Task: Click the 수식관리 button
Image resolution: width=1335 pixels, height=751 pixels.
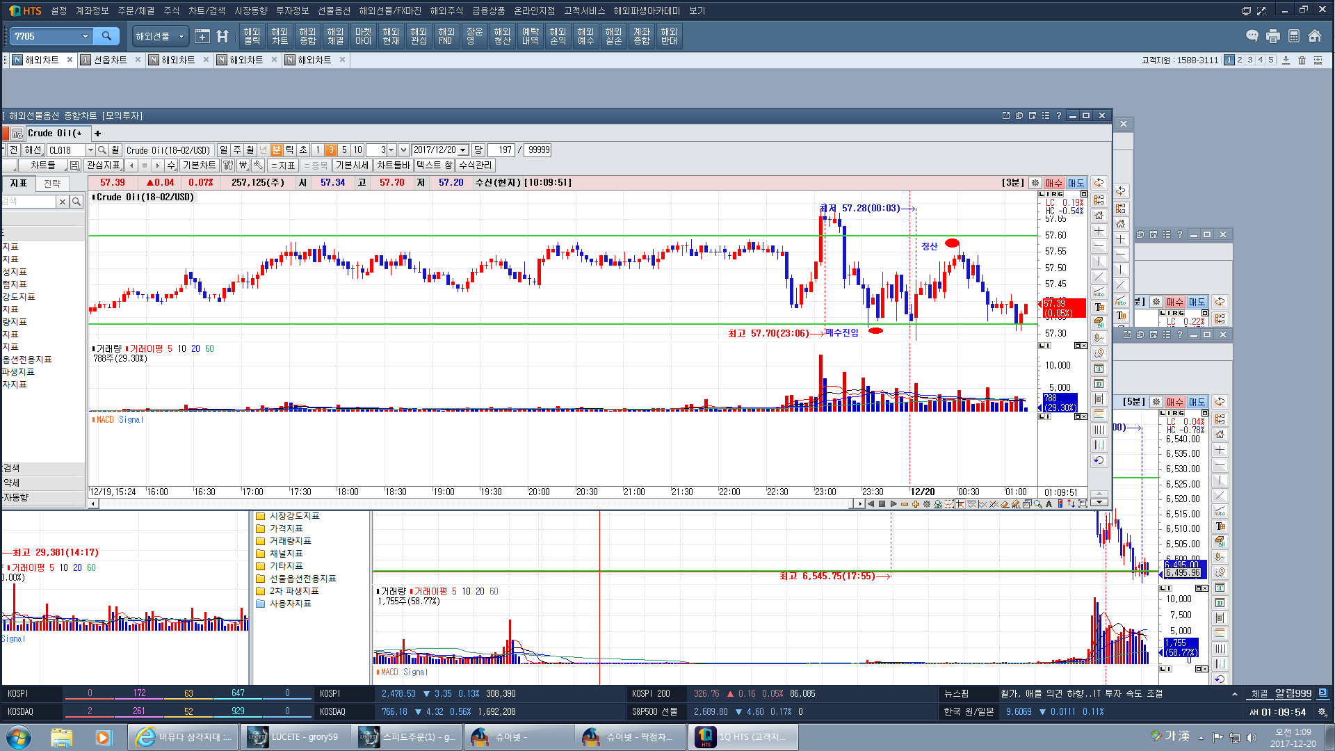Action: (476, 165)
